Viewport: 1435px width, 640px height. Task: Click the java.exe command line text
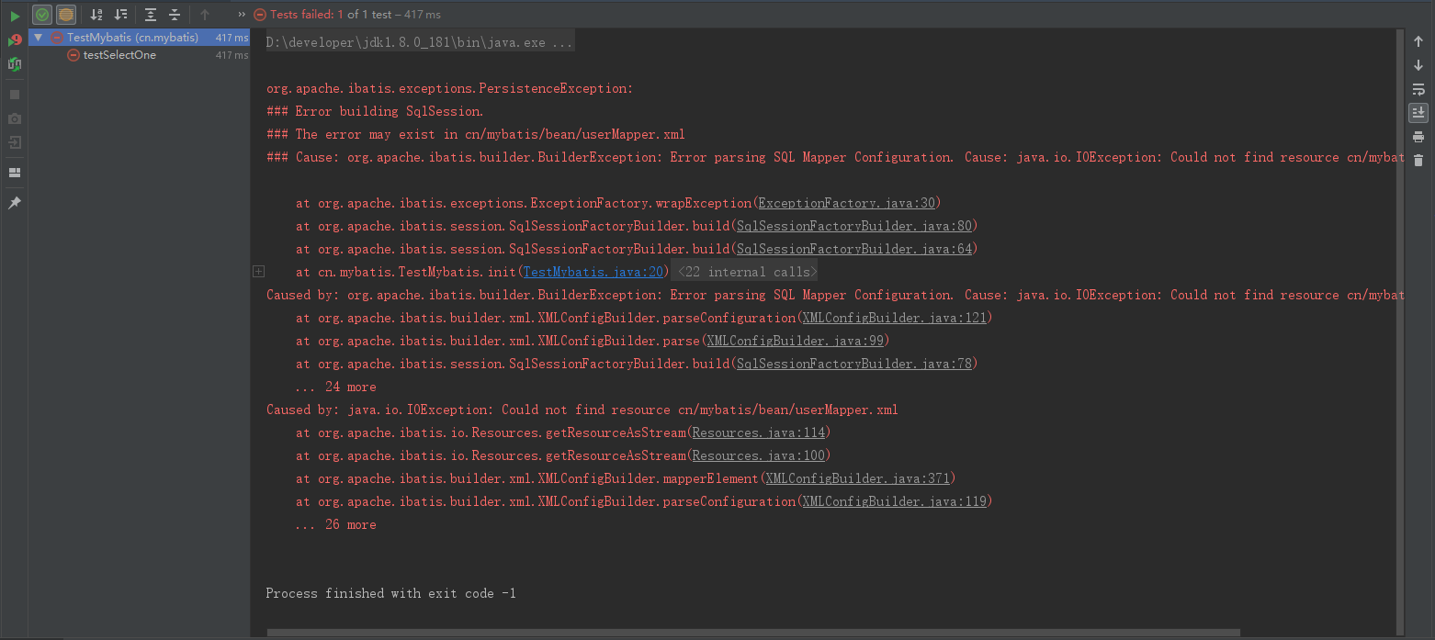[x=420, y=42]
